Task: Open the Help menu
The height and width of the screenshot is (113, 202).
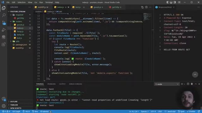Action: pos(57,2)
